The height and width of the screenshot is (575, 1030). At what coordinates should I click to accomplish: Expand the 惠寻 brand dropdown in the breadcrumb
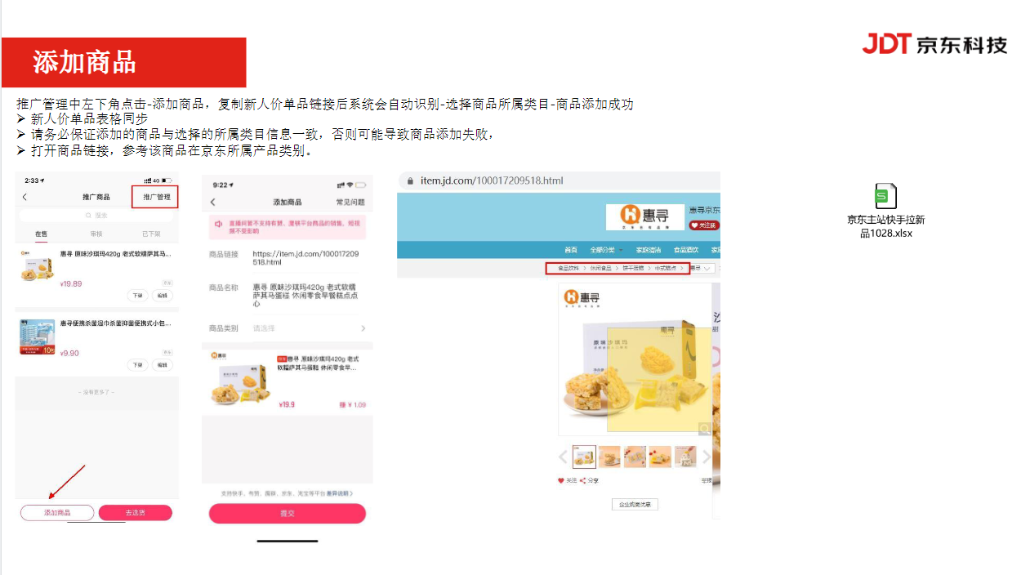702,268
